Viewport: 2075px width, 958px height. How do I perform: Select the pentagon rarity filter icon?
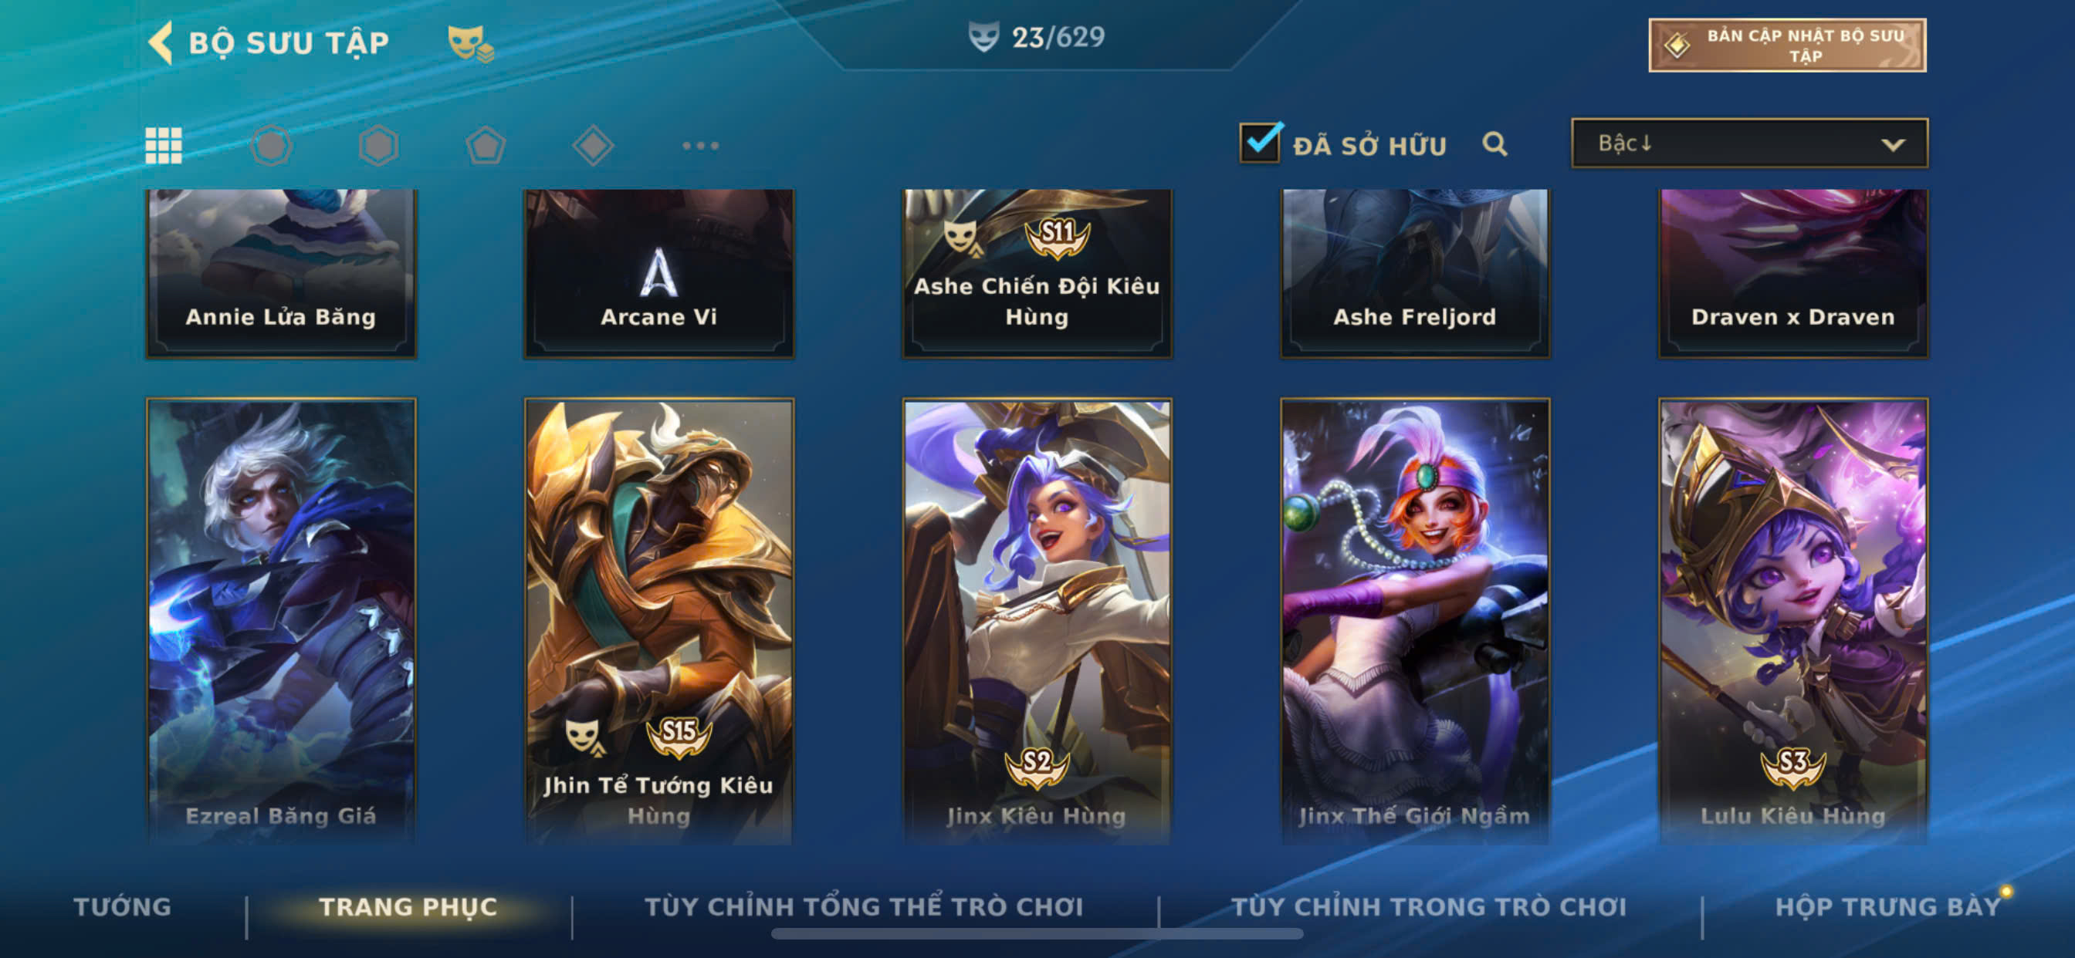[486, 146]
